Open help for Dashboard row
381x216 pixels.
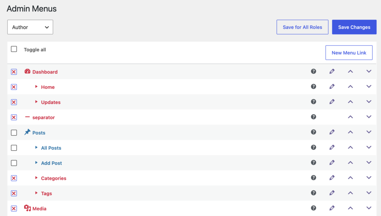[x=313, y=71]
